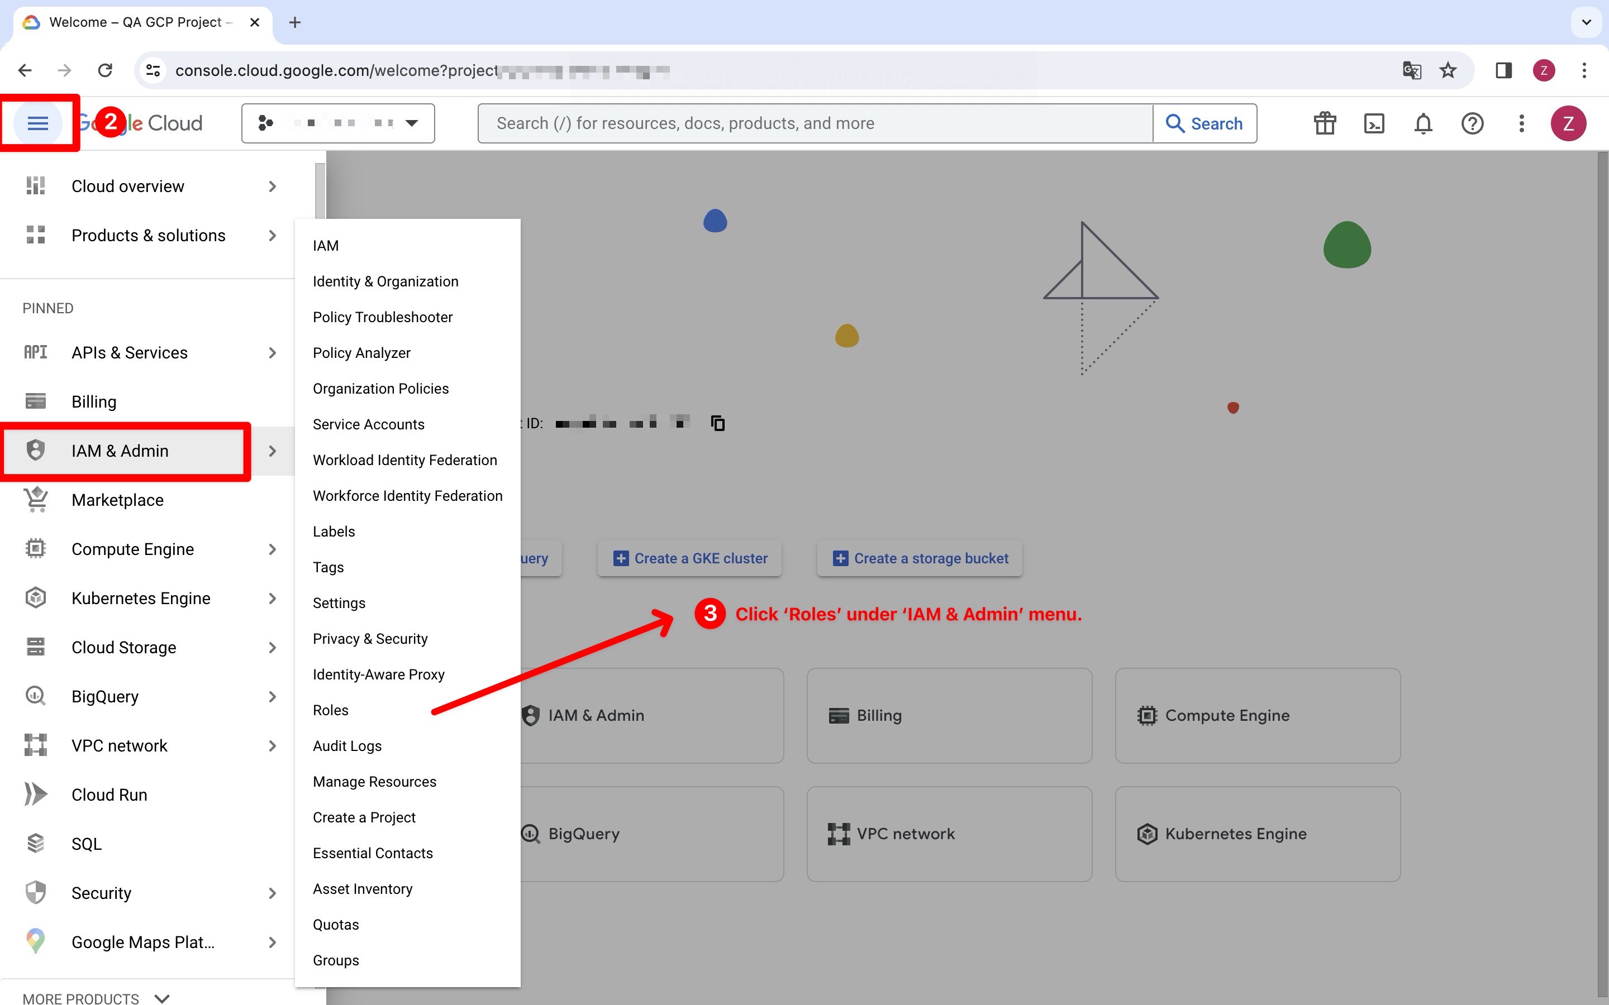Click the Cloud Storage icon in sidebar
The height and width of the screenshot is (1005, 1609).
pos(35,647)
